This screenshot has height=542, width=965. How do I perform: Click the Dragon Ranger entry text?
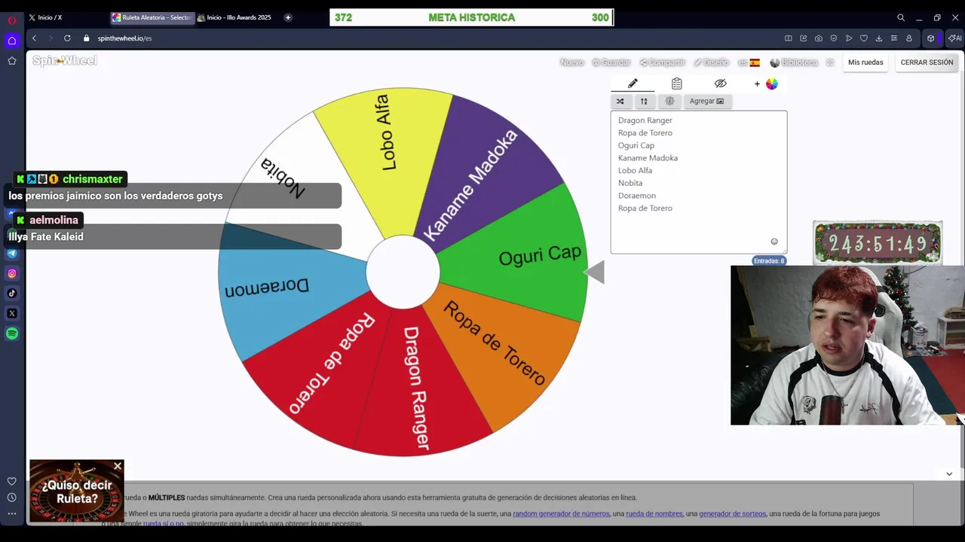645,120
